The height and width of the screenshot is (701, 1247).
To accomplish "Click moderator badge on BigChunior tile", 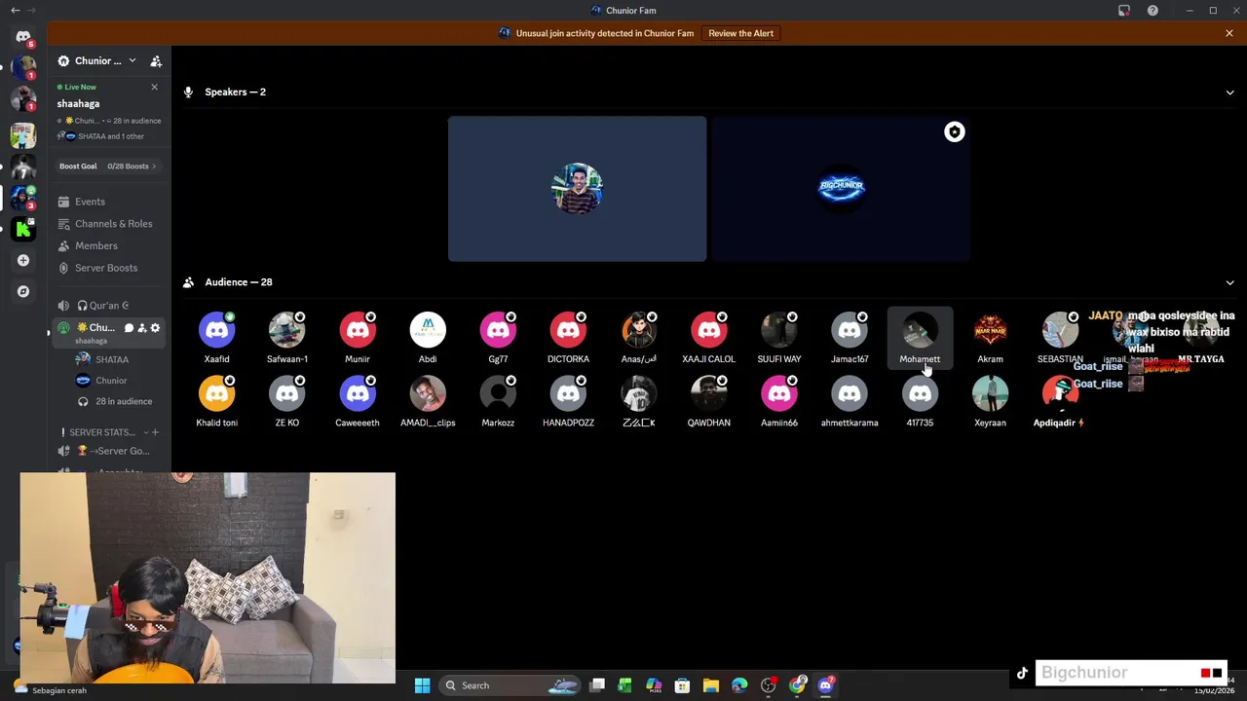I will point(954,132).
